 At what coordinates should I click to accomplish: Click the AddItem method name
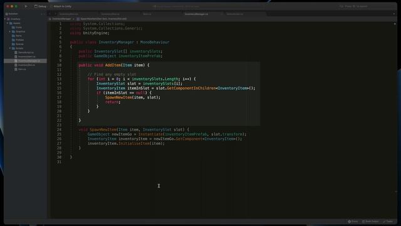(x=113, y=65)
